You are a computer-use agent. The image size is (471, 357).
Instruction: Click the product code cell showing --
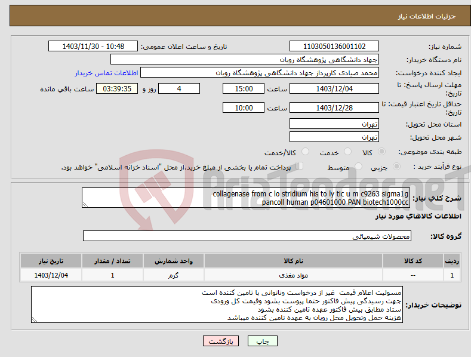[412, 275]
